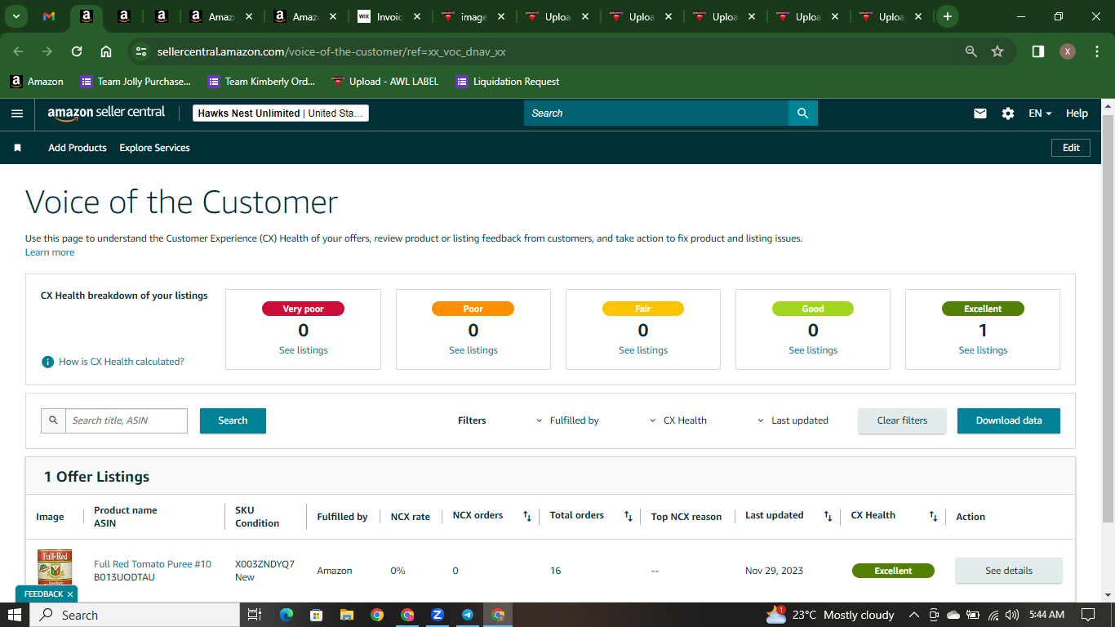
Task: Sort by the NCX orders column arrows
Action: [x=527, y=516]
